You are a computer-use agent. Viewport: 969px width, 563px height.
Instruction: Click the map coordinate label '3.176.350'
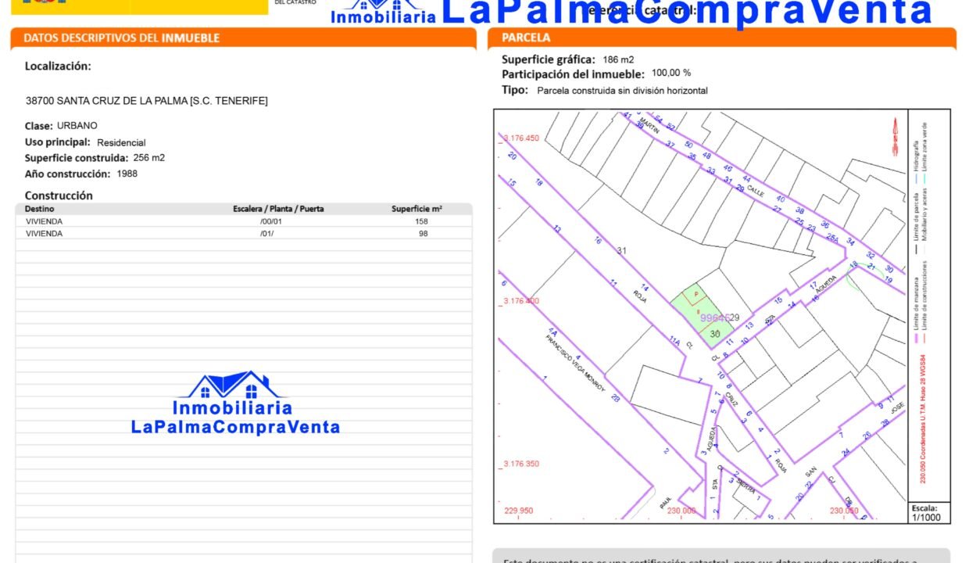522,464
